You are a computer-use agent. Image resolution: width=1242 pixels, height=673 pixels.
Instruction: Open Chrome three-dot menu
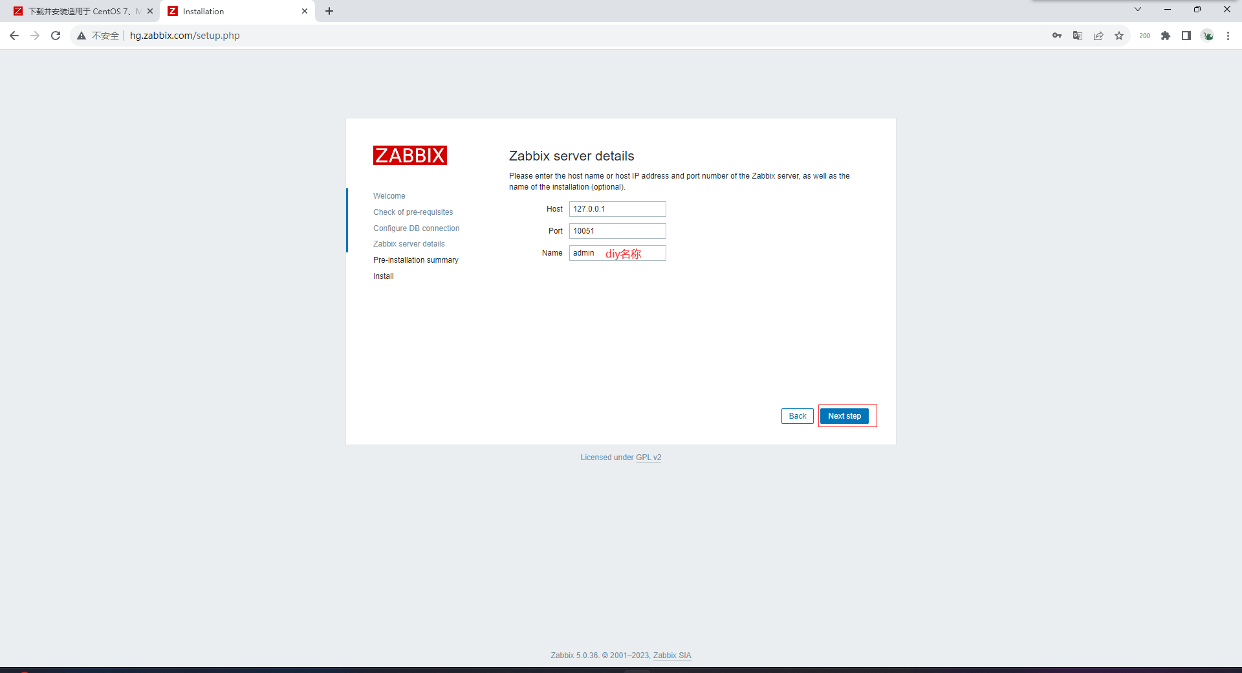(x=1228, y=36)
